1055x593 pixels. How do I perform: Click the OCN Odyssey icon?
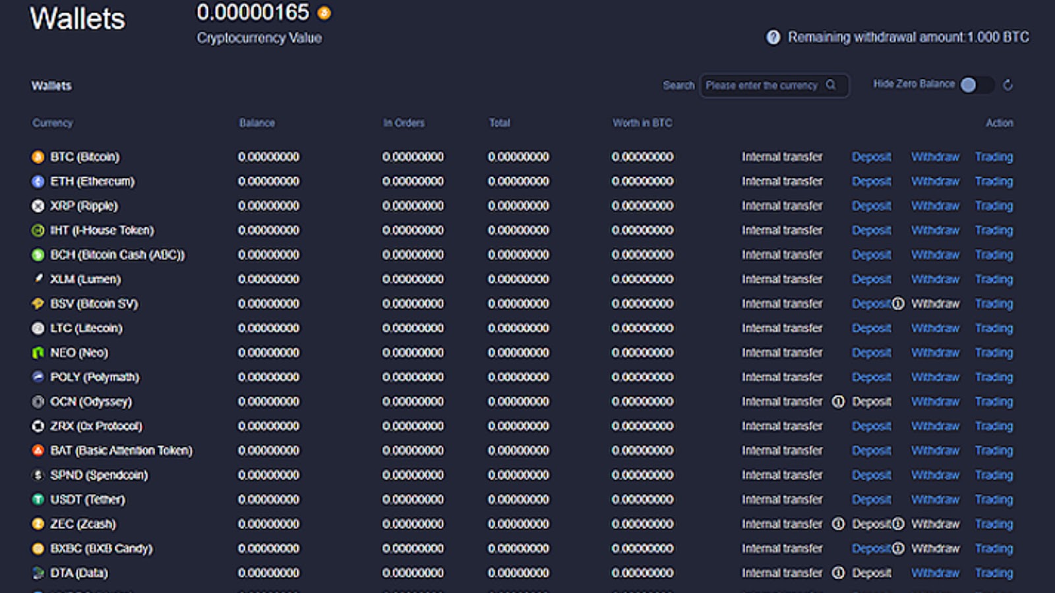click(38, 401)
